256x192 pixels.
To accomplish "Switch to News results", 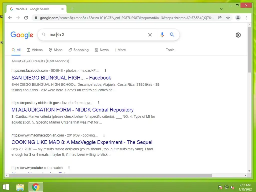I will click(101, 50).
